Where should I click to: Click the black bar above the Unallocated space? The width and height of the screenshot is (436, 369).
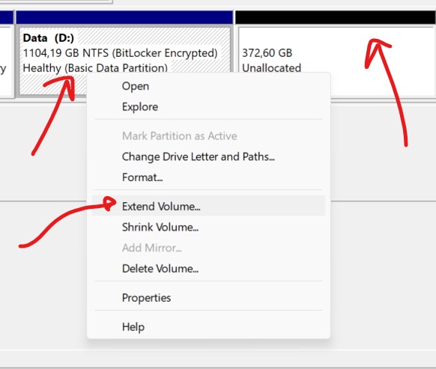tap(336, 17)
